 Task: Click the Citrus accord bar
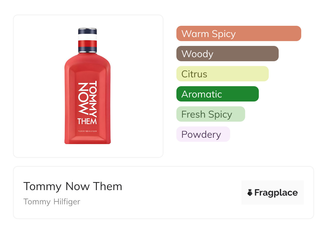coord(222,74)
